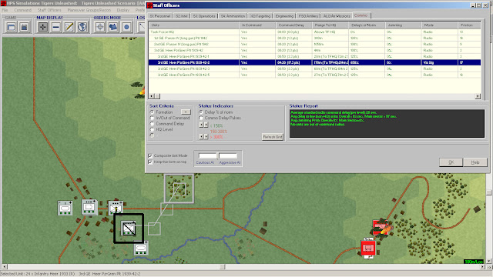Select the black-outlined infantry unit on map
The width and height of the screenshot is (493, 277).
tap(129, 229)
